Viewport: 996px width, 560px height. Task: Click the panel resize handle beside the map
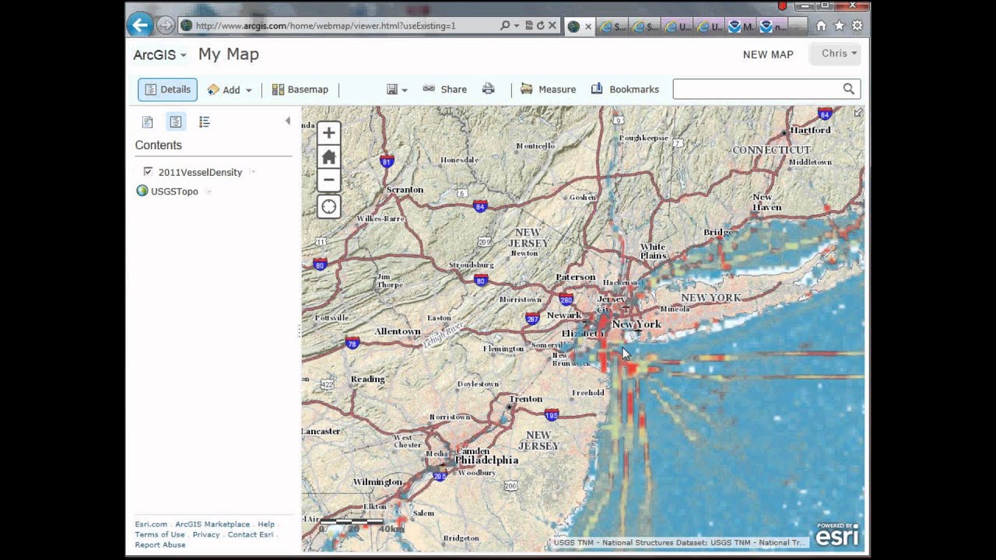click(299, 331)
